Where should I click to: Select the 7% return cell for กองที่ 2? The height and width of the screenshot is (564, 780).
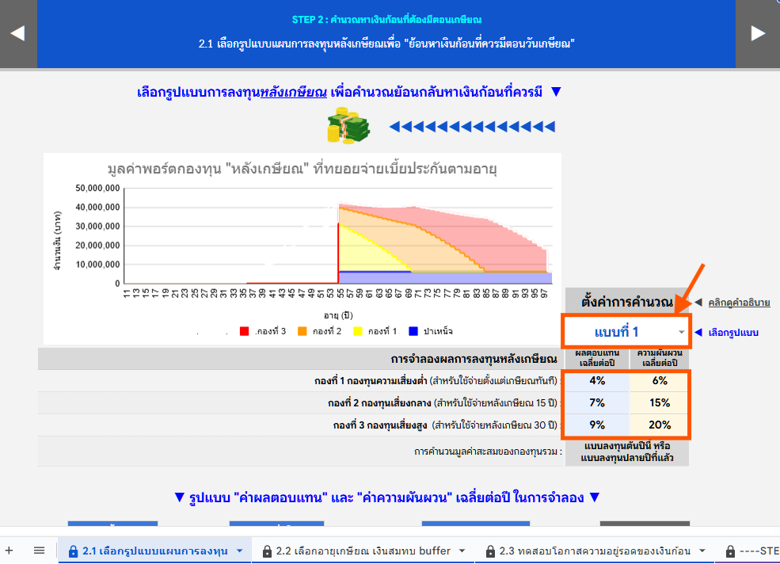click(595, 403)
